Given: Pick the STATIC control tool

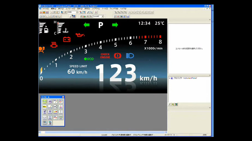Looking at the screenshot, I should tap(50, 107).
